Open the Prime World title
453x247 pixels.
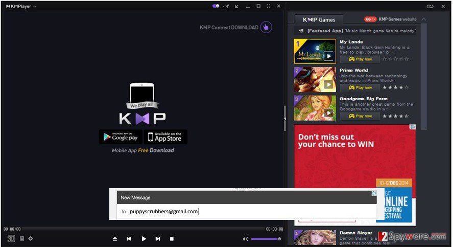[353, 70]
